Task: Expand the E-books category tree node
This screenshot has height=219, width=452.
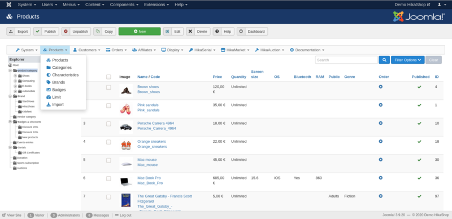Action: point(15,86)
